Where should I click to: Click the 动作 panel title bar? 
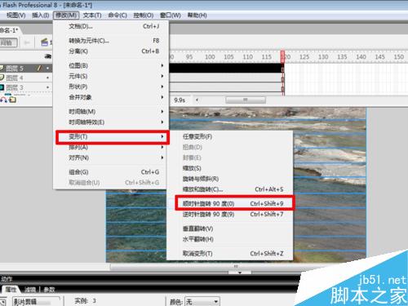[149, 278]
